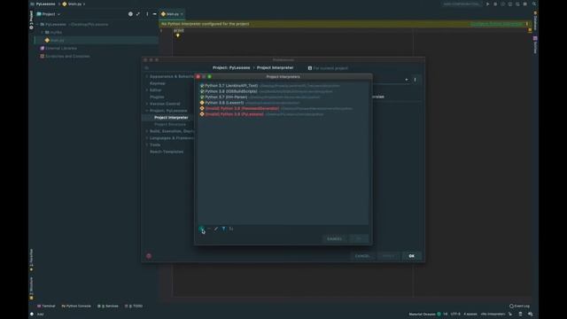Click the remove interpreter minus icon
Image resolution: width=567 pixels, height=319 pixels.
pos(209,229)
